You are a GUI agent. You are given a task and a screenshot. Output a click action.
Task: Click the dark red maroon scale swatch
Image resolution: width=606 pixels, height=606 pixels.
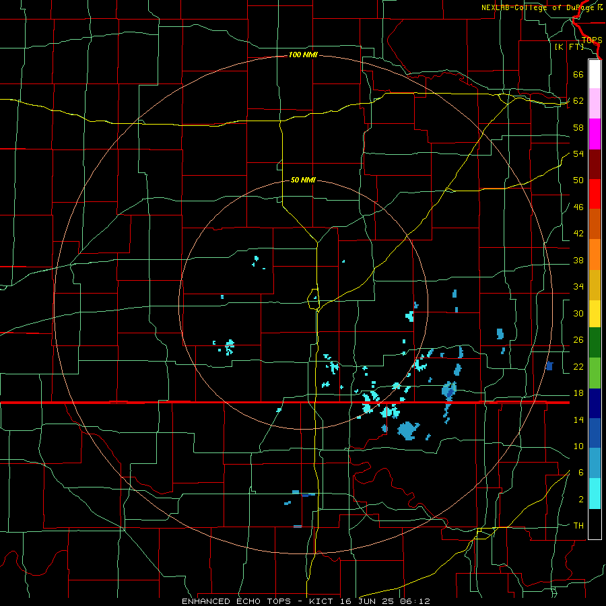point(595,164)
